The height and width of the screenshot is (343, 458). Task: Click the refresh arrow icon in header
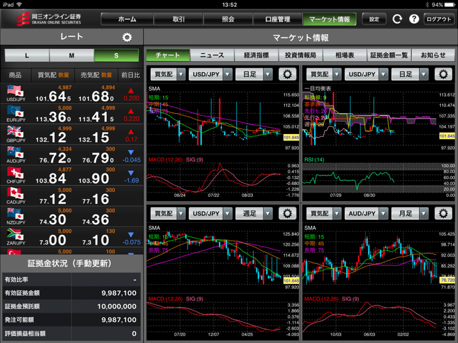(x=397, y=19)
